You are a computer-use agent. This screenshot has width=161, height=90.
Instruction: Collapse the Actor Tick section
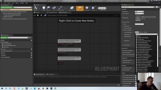122,48
